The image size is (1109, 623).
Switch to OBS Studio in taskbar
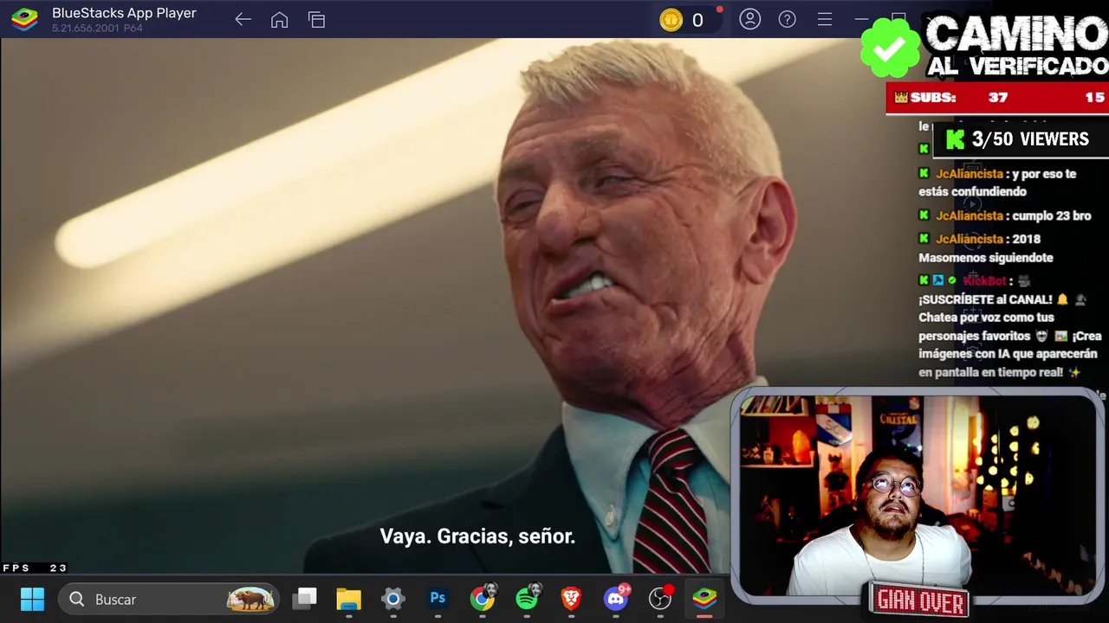click(660, 598)
